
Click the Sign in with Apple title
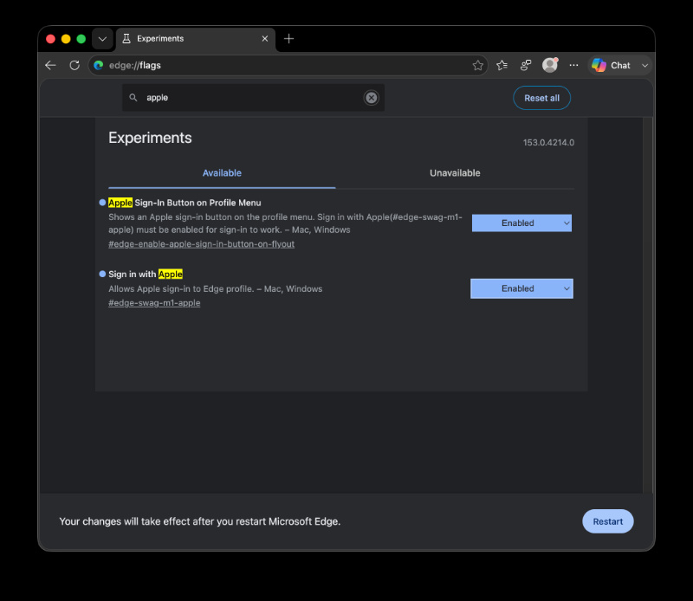pyautogui.click(x=146, y=275)
